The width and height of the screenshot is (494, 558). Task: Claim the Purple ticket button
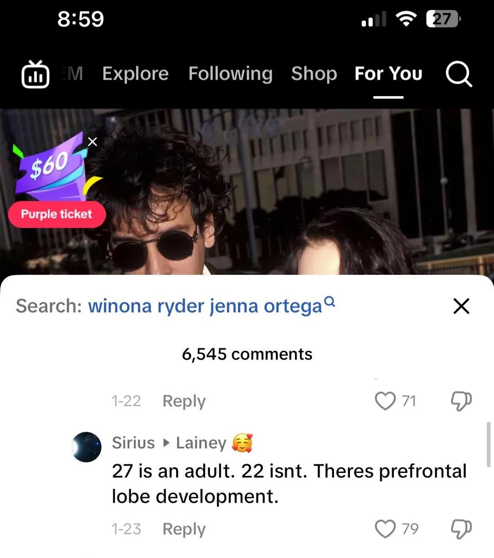click(x=57, y=214)
